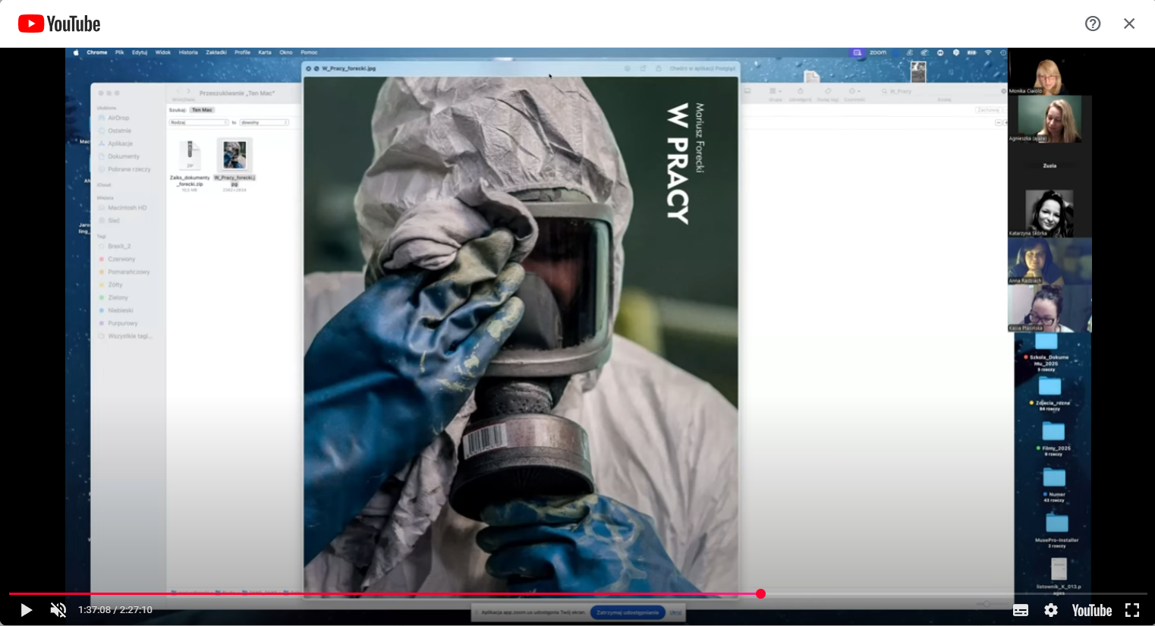The height and width of the screenshot is (626, 1155).
Task: Click the YouTube logo in the header
Action: coord(59,24)
